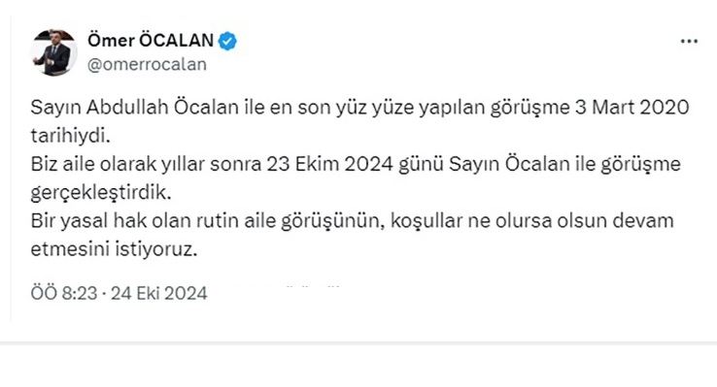Visit the @omerrocalan handle link
Screen dimensions: 717x387
[147, 64]
